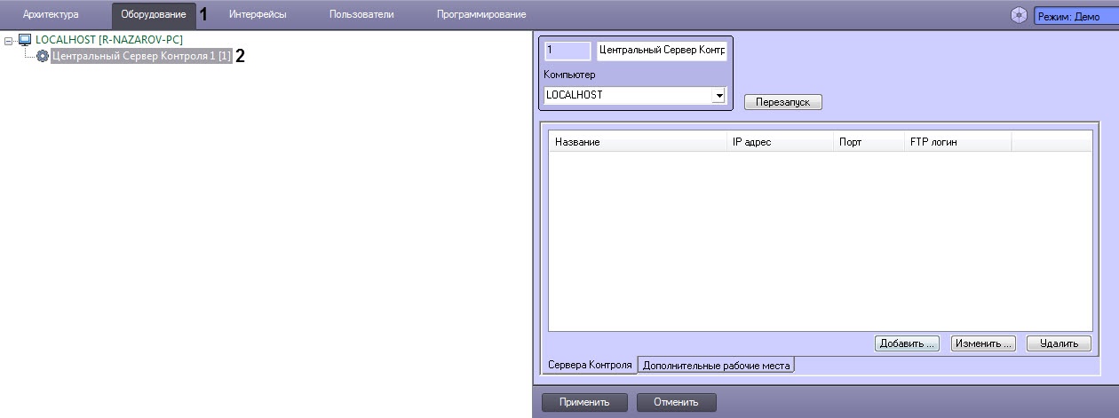Click the Перезапуск button

(783, 102)
